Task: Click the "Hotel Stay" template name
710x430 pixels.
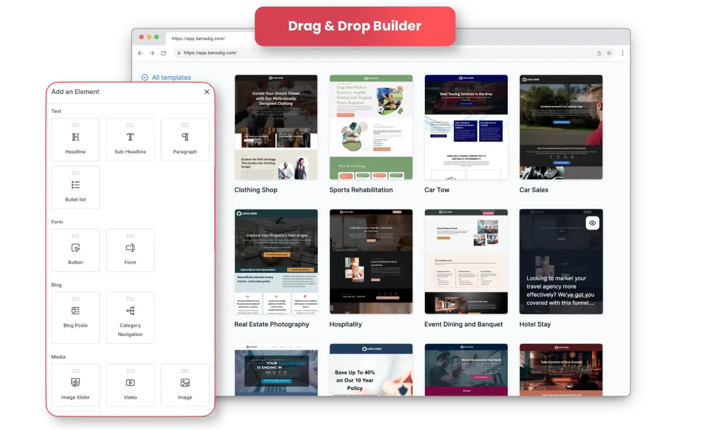Action: tap(535, 324)
